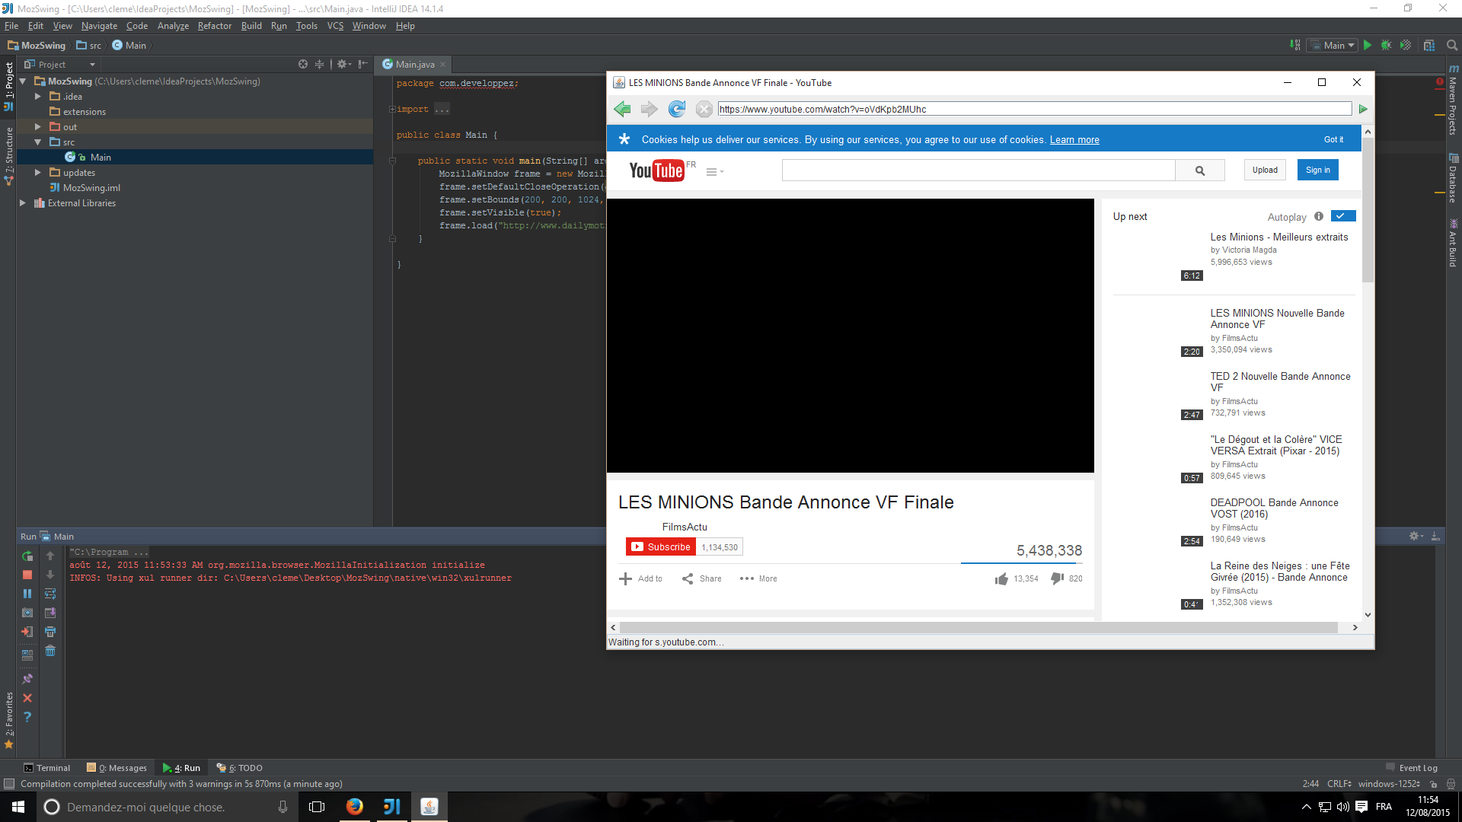1462x822 pixels.
Task: Reload the YouTube page in the embedded browser
Action: click(x=677, y=110)
